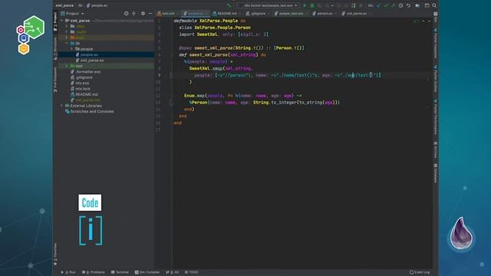Expand the orange deps folder

(x=67, y=38)
